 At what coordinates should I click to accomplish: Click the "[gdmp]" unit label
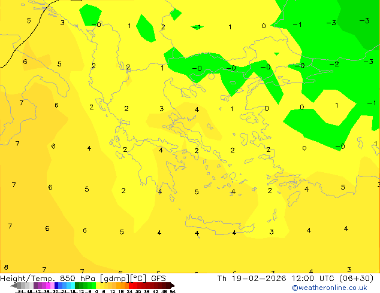(x=114, y=279)
